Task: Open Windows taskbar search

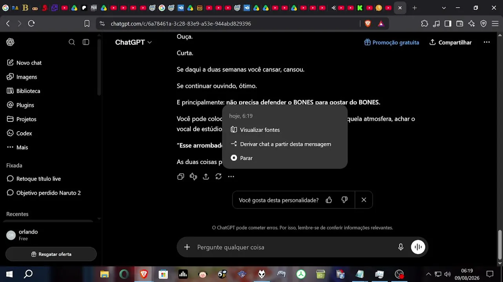Action: click(x=28, y=274)
